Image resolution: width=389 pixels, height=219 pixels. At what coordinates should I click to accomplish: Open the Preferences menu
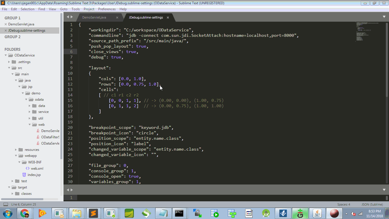point(107,9)
